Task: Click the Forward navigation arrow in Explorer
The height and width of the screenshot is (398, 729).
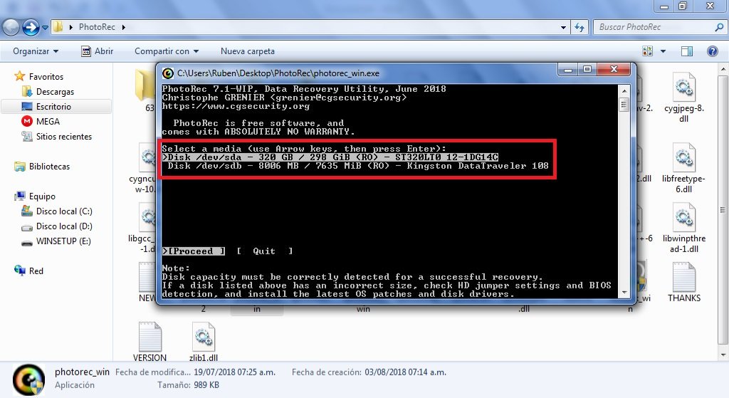Action: [31, 28]
